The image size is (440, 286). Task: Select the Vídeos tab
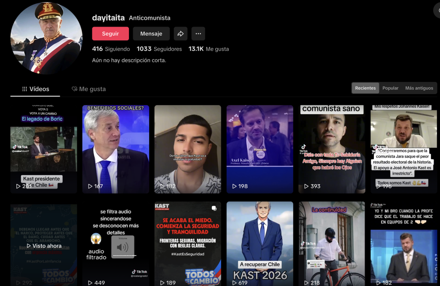36,89
